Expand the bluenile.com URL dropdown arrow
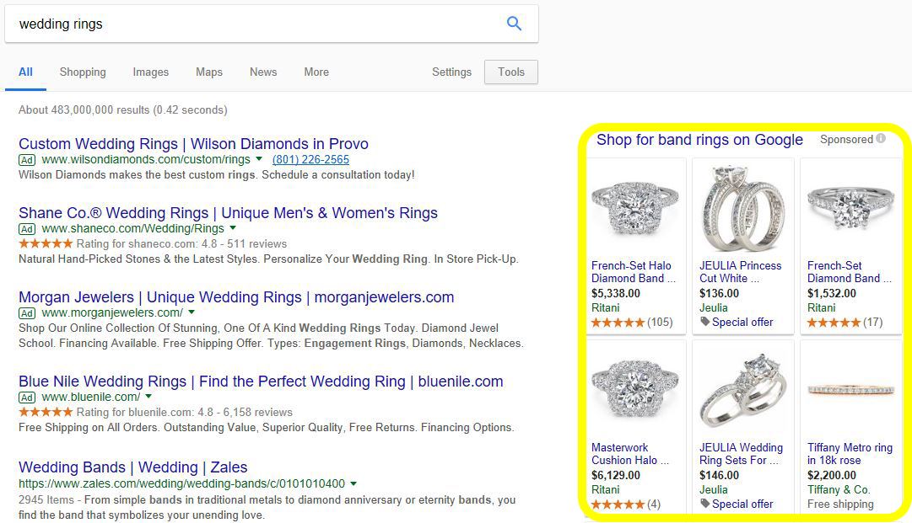 pos(148,397)
